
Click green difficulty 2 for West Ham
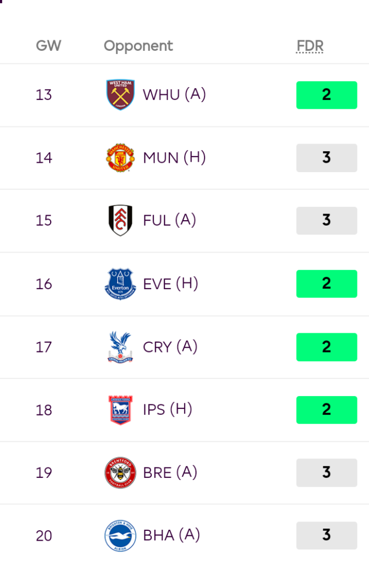point(327,95)
